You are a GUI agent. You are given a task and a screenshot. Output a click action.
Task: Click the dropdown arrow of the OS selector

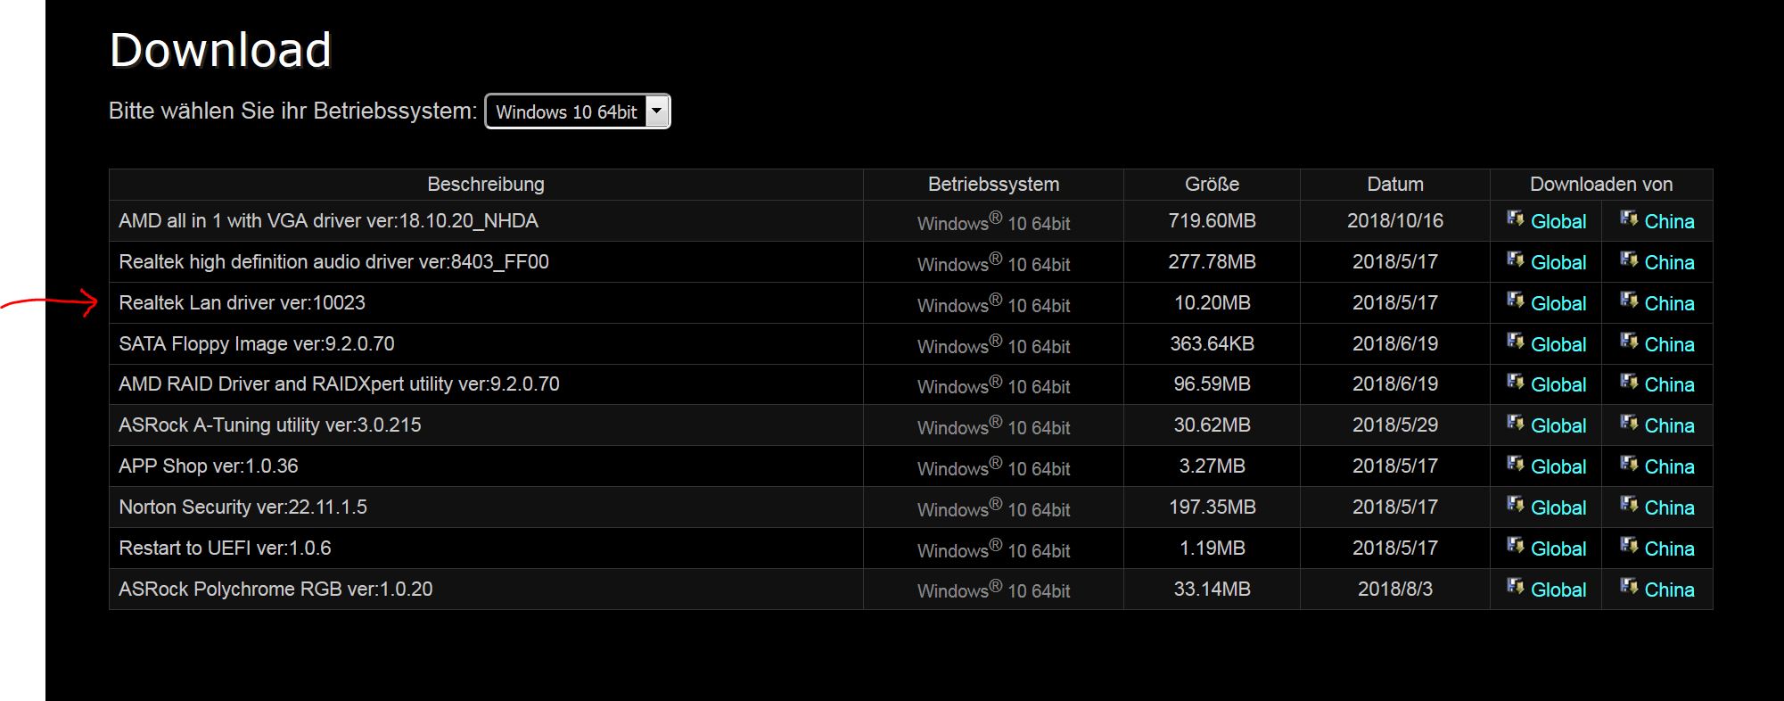[657, 111]
